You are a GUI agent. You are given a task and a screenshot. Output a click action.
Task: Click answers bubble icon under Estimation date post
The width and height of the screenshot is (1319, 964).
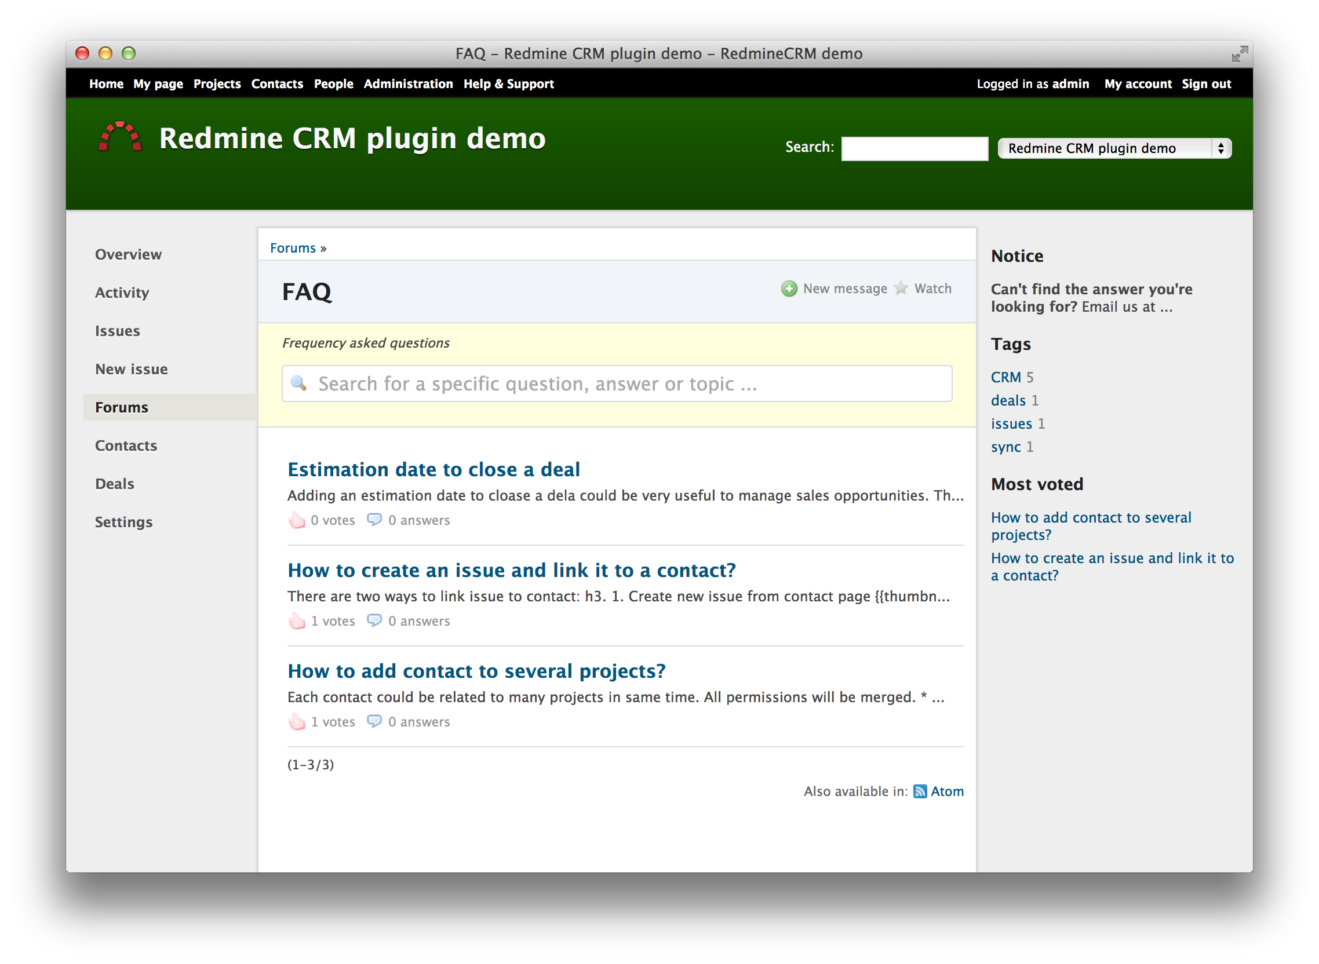tap(374, 520)
